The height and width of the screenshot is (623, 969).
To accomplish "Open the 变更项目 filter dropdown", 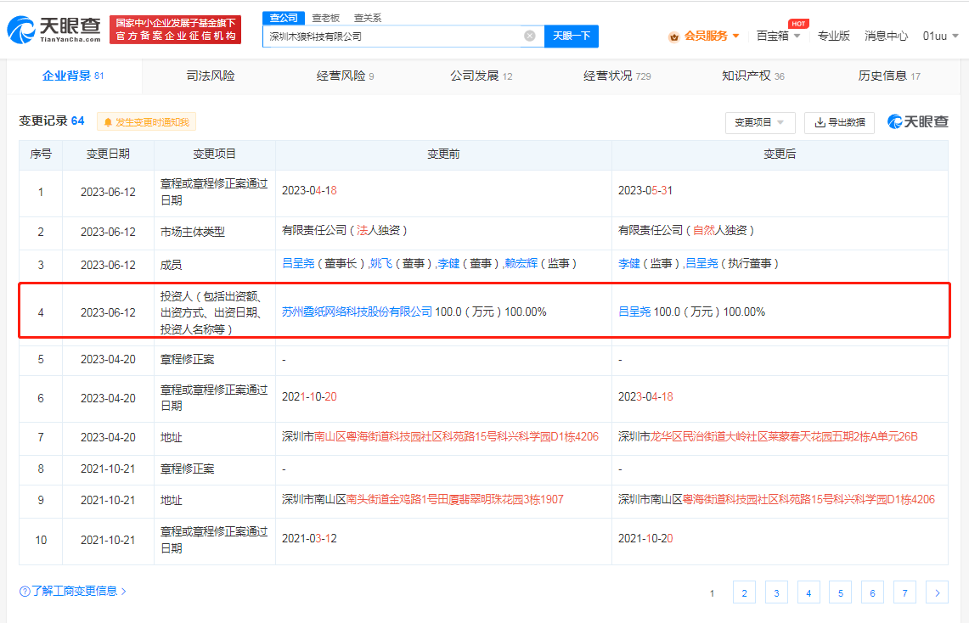I will [759, 122].
